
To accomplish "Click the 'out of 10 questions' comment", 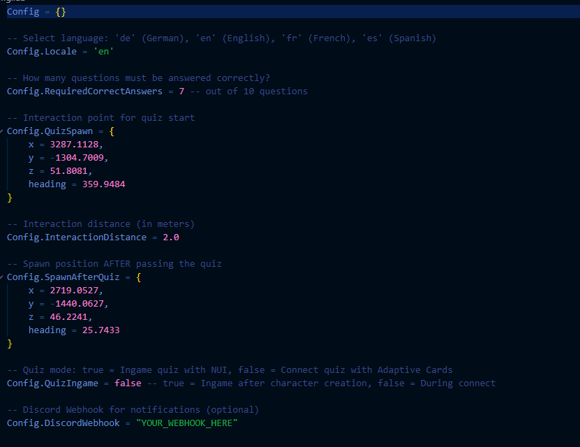I will [x=249, y=91].
